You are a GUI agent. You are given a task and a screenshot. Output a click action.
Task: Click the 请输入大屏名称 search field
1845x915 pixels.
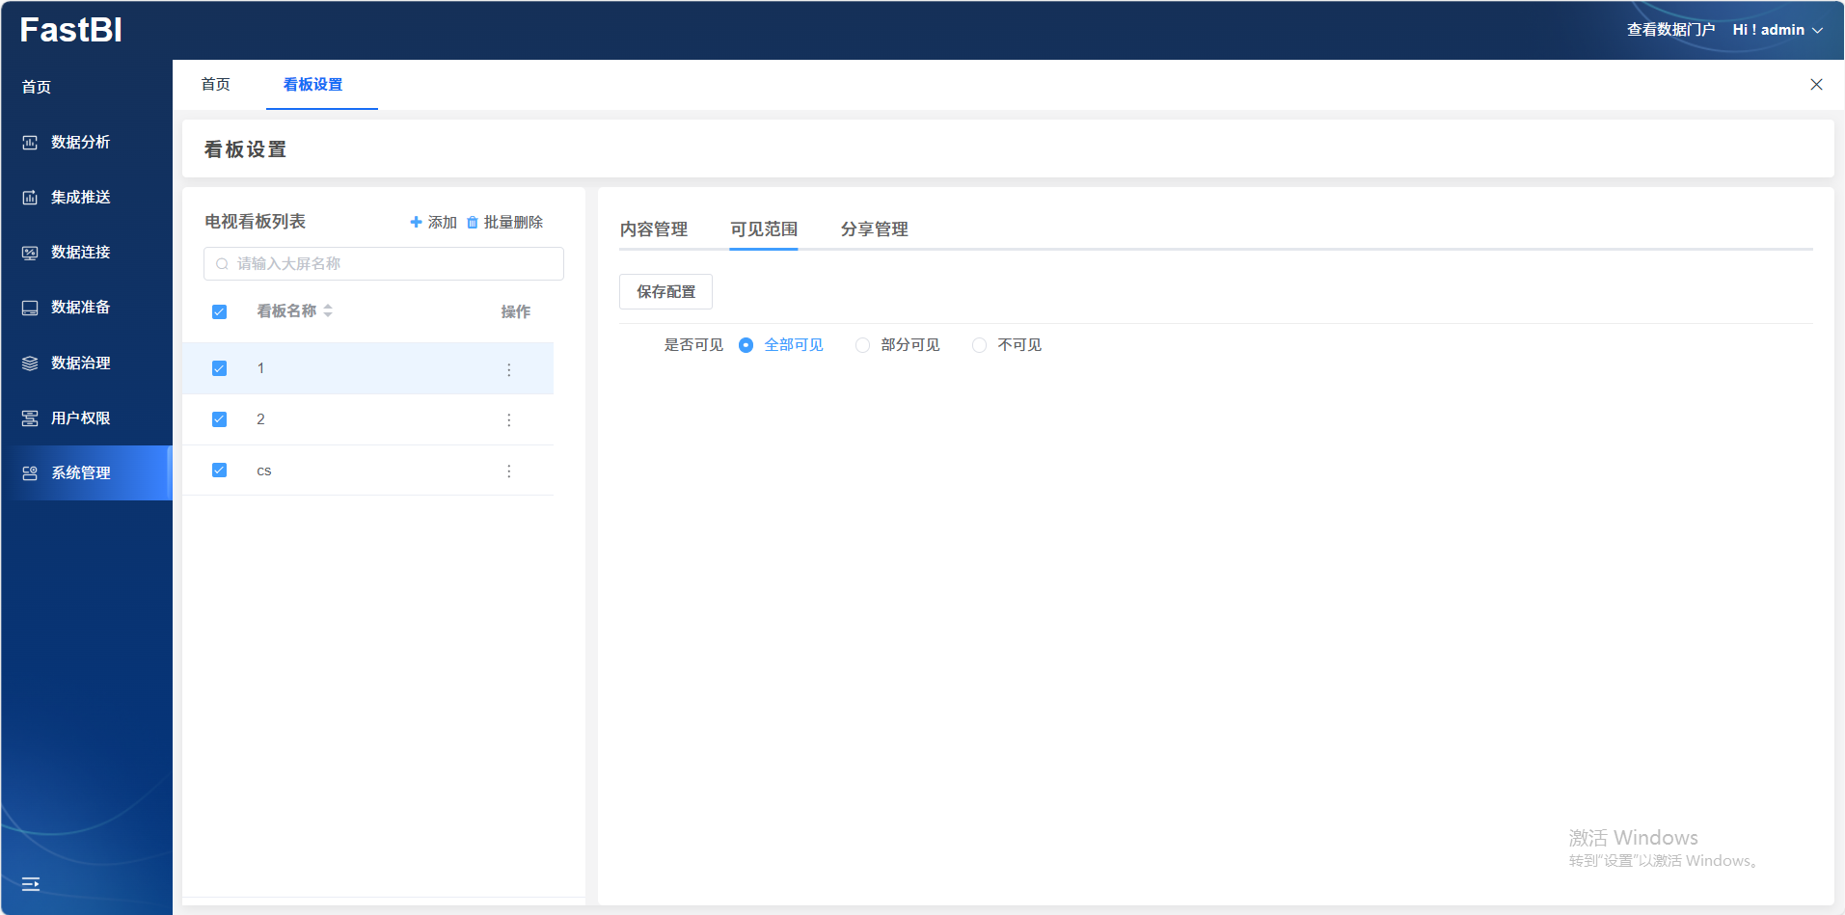coord(384,264)
